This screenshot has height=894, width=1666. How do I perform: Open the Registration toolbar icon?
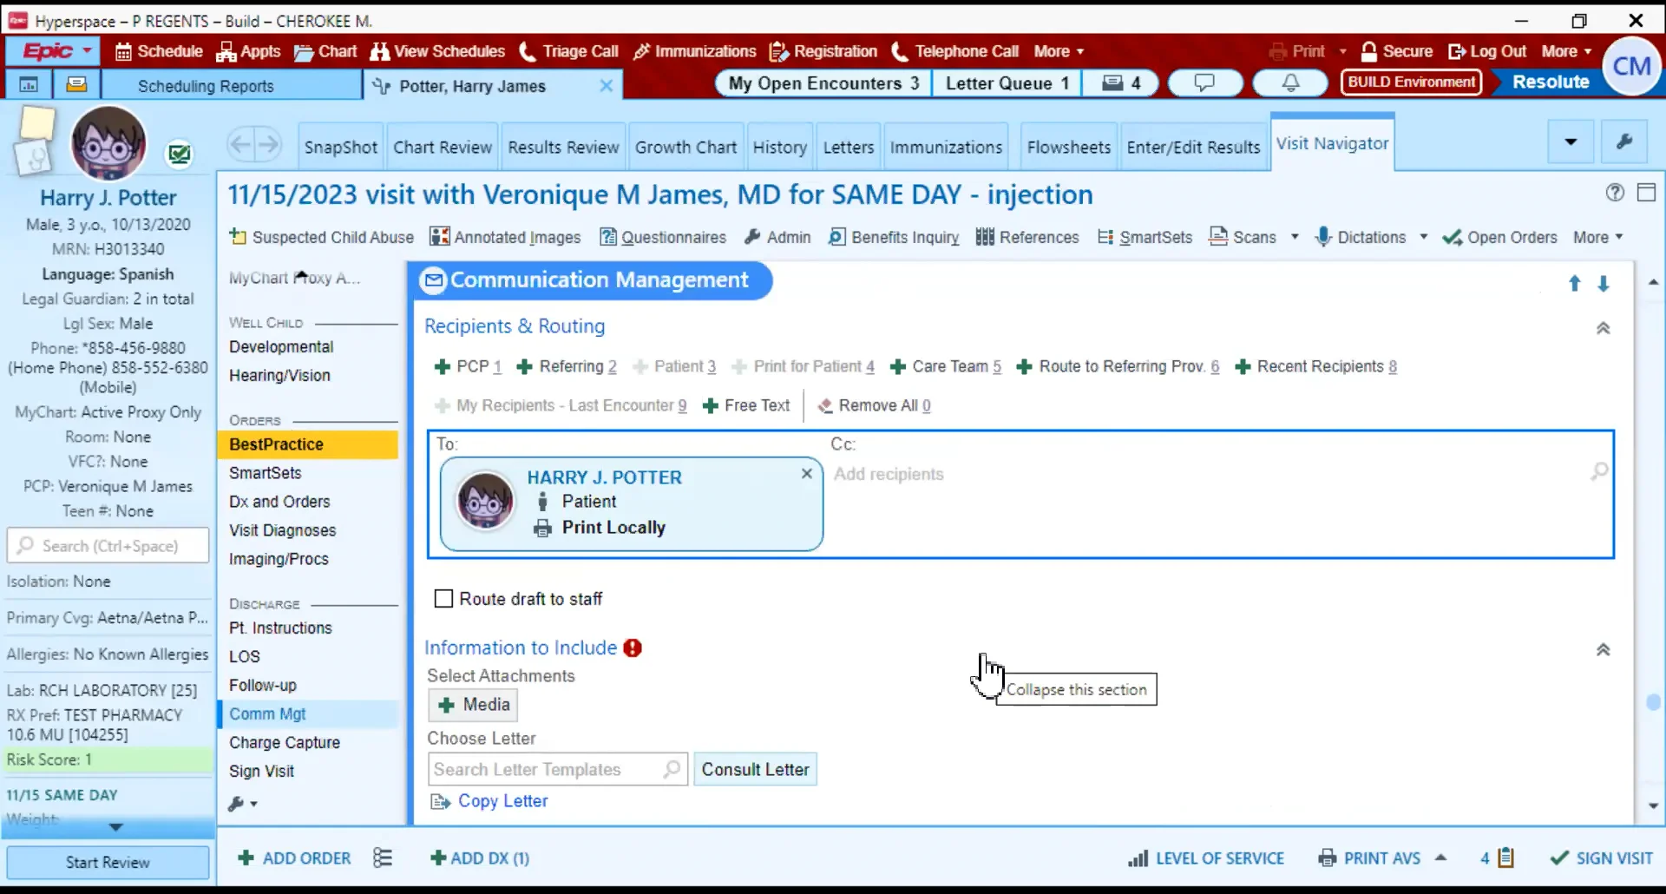coord(778,51)
